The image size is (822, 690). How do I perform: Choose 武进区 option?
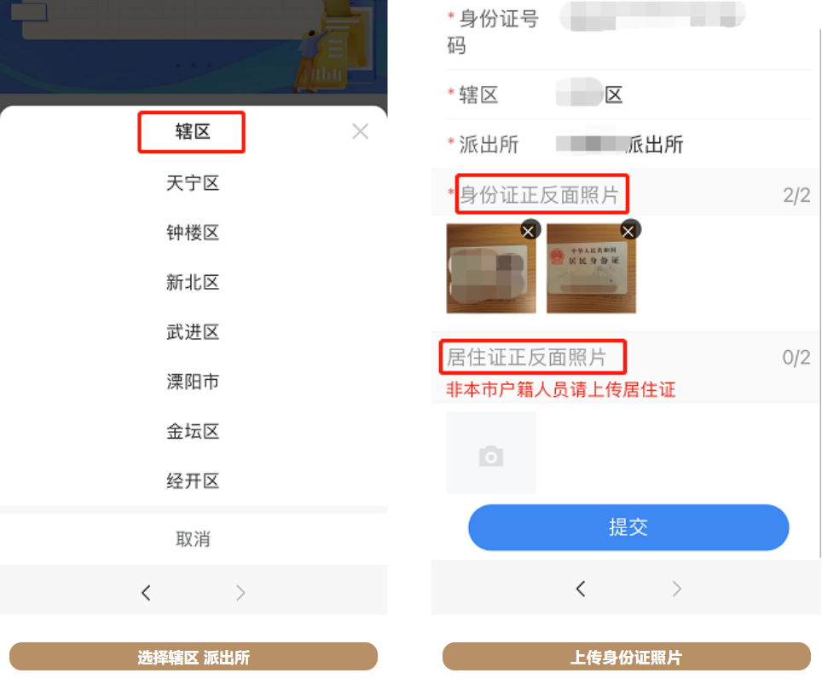pos(193,332)
